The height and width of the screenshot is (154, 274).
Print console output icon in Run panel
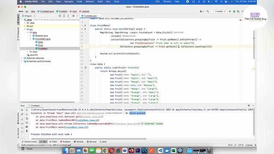[27, 127]
